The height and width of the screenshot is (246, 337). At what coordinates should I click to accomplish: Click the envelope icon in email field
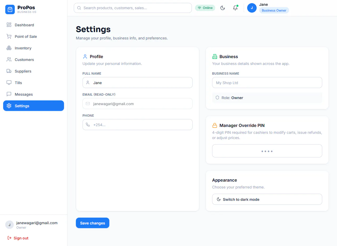click(88, 104)
